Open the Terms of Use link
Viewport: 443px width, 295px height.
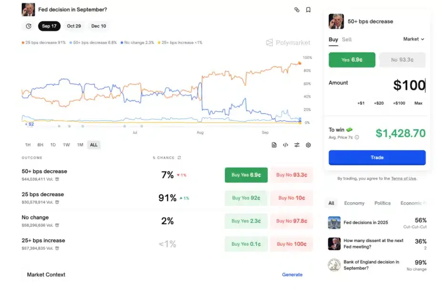(x=403, y=178)
